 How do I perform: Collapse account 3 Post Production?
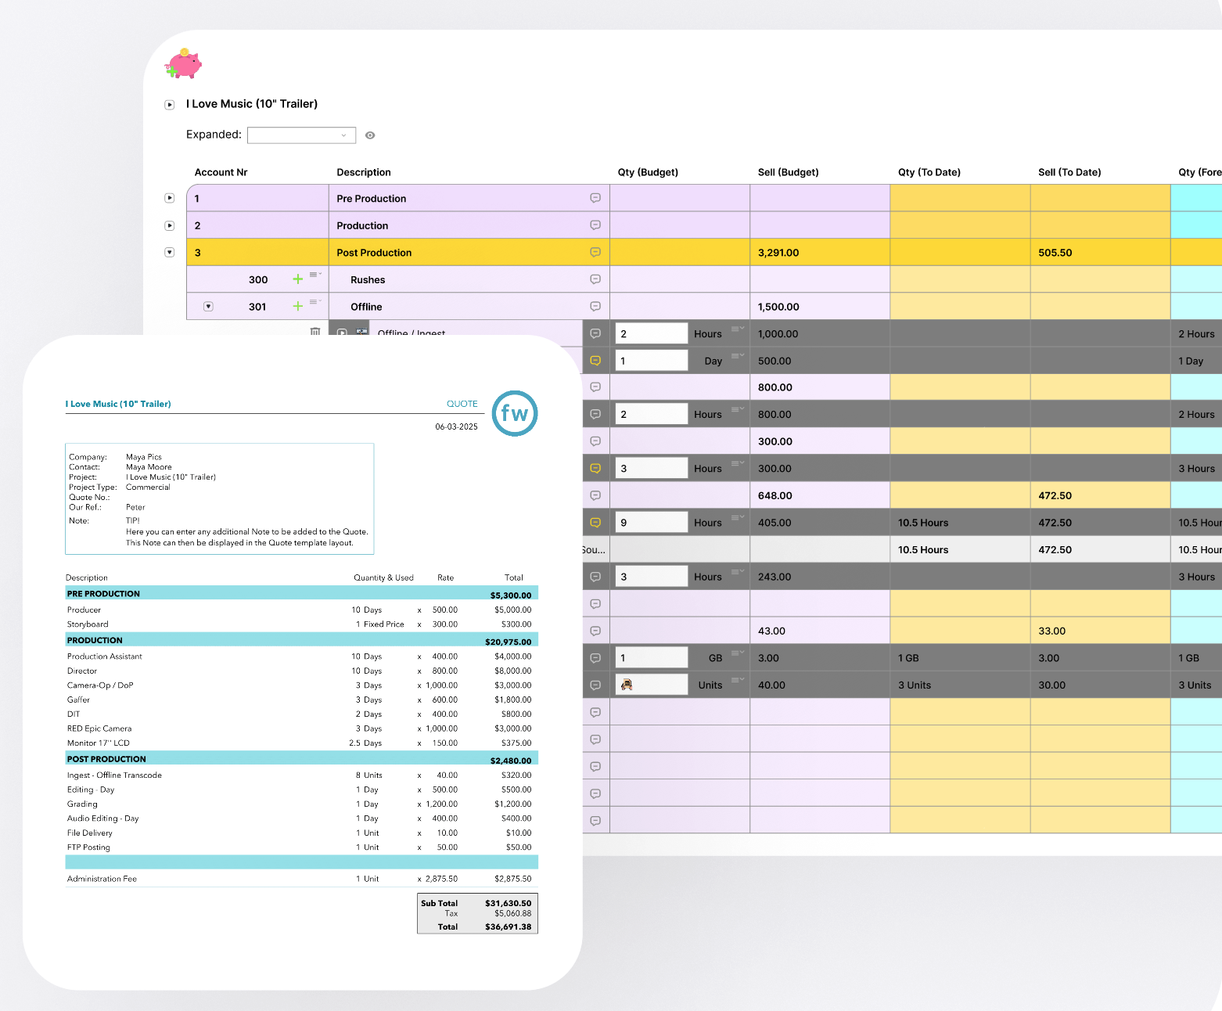pyautogui.click(x=169, y=252)
